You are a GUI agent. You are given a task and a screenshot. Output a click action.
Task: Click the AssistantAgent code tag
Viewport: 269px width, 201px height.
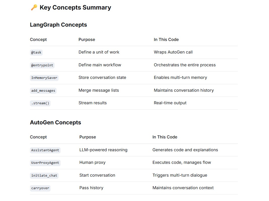click(45, 150)
